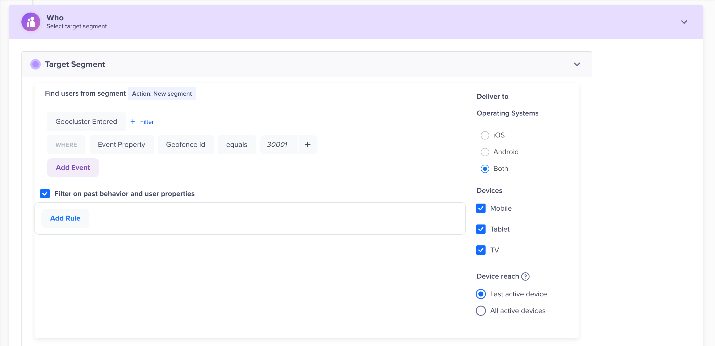This screenshot has height=346, width=715.
Task: Click the Action: New segment tag
Action: coord(162,94)
